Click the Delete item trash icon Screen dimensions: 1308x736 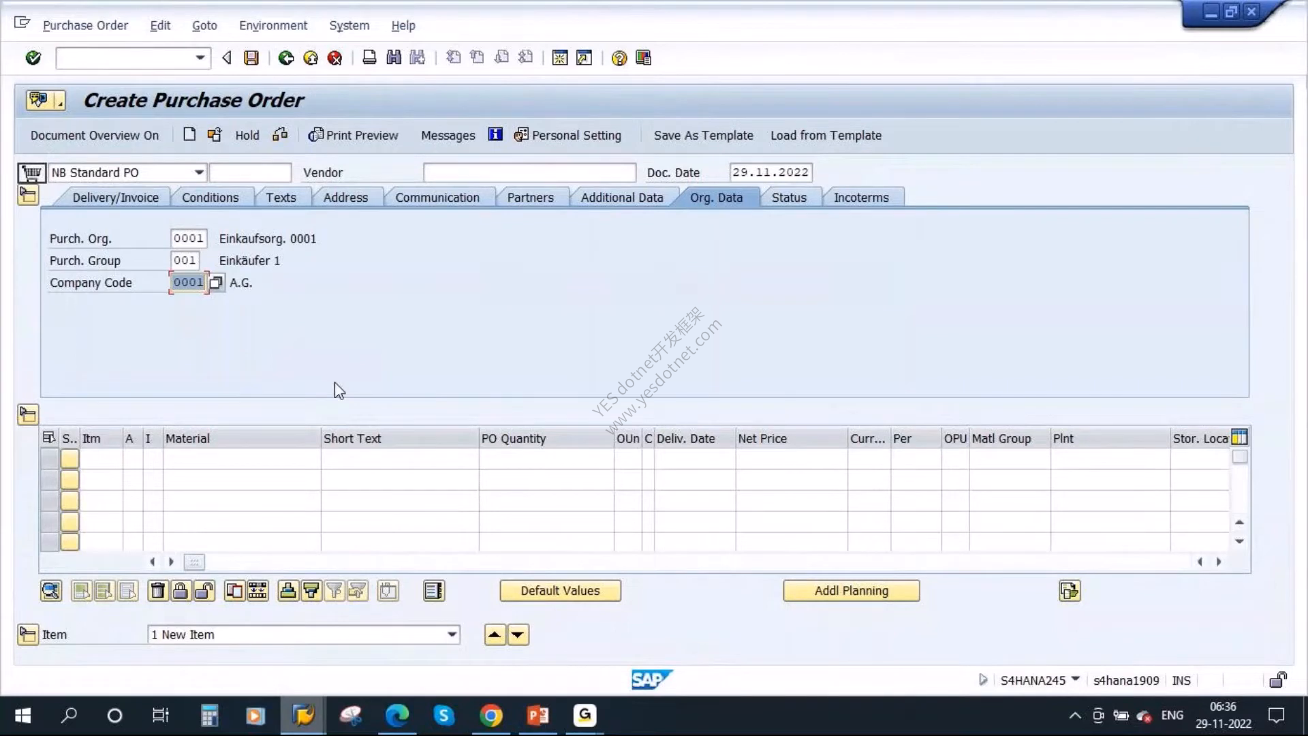(157, 591)
